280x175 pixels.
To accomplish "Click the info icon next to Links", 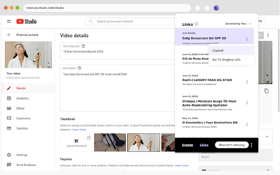I will pos(196,24).
